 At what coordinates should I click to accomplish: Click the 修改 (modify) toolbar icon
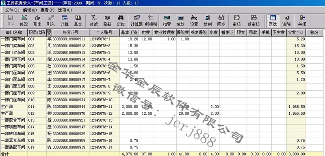[24, 21]
